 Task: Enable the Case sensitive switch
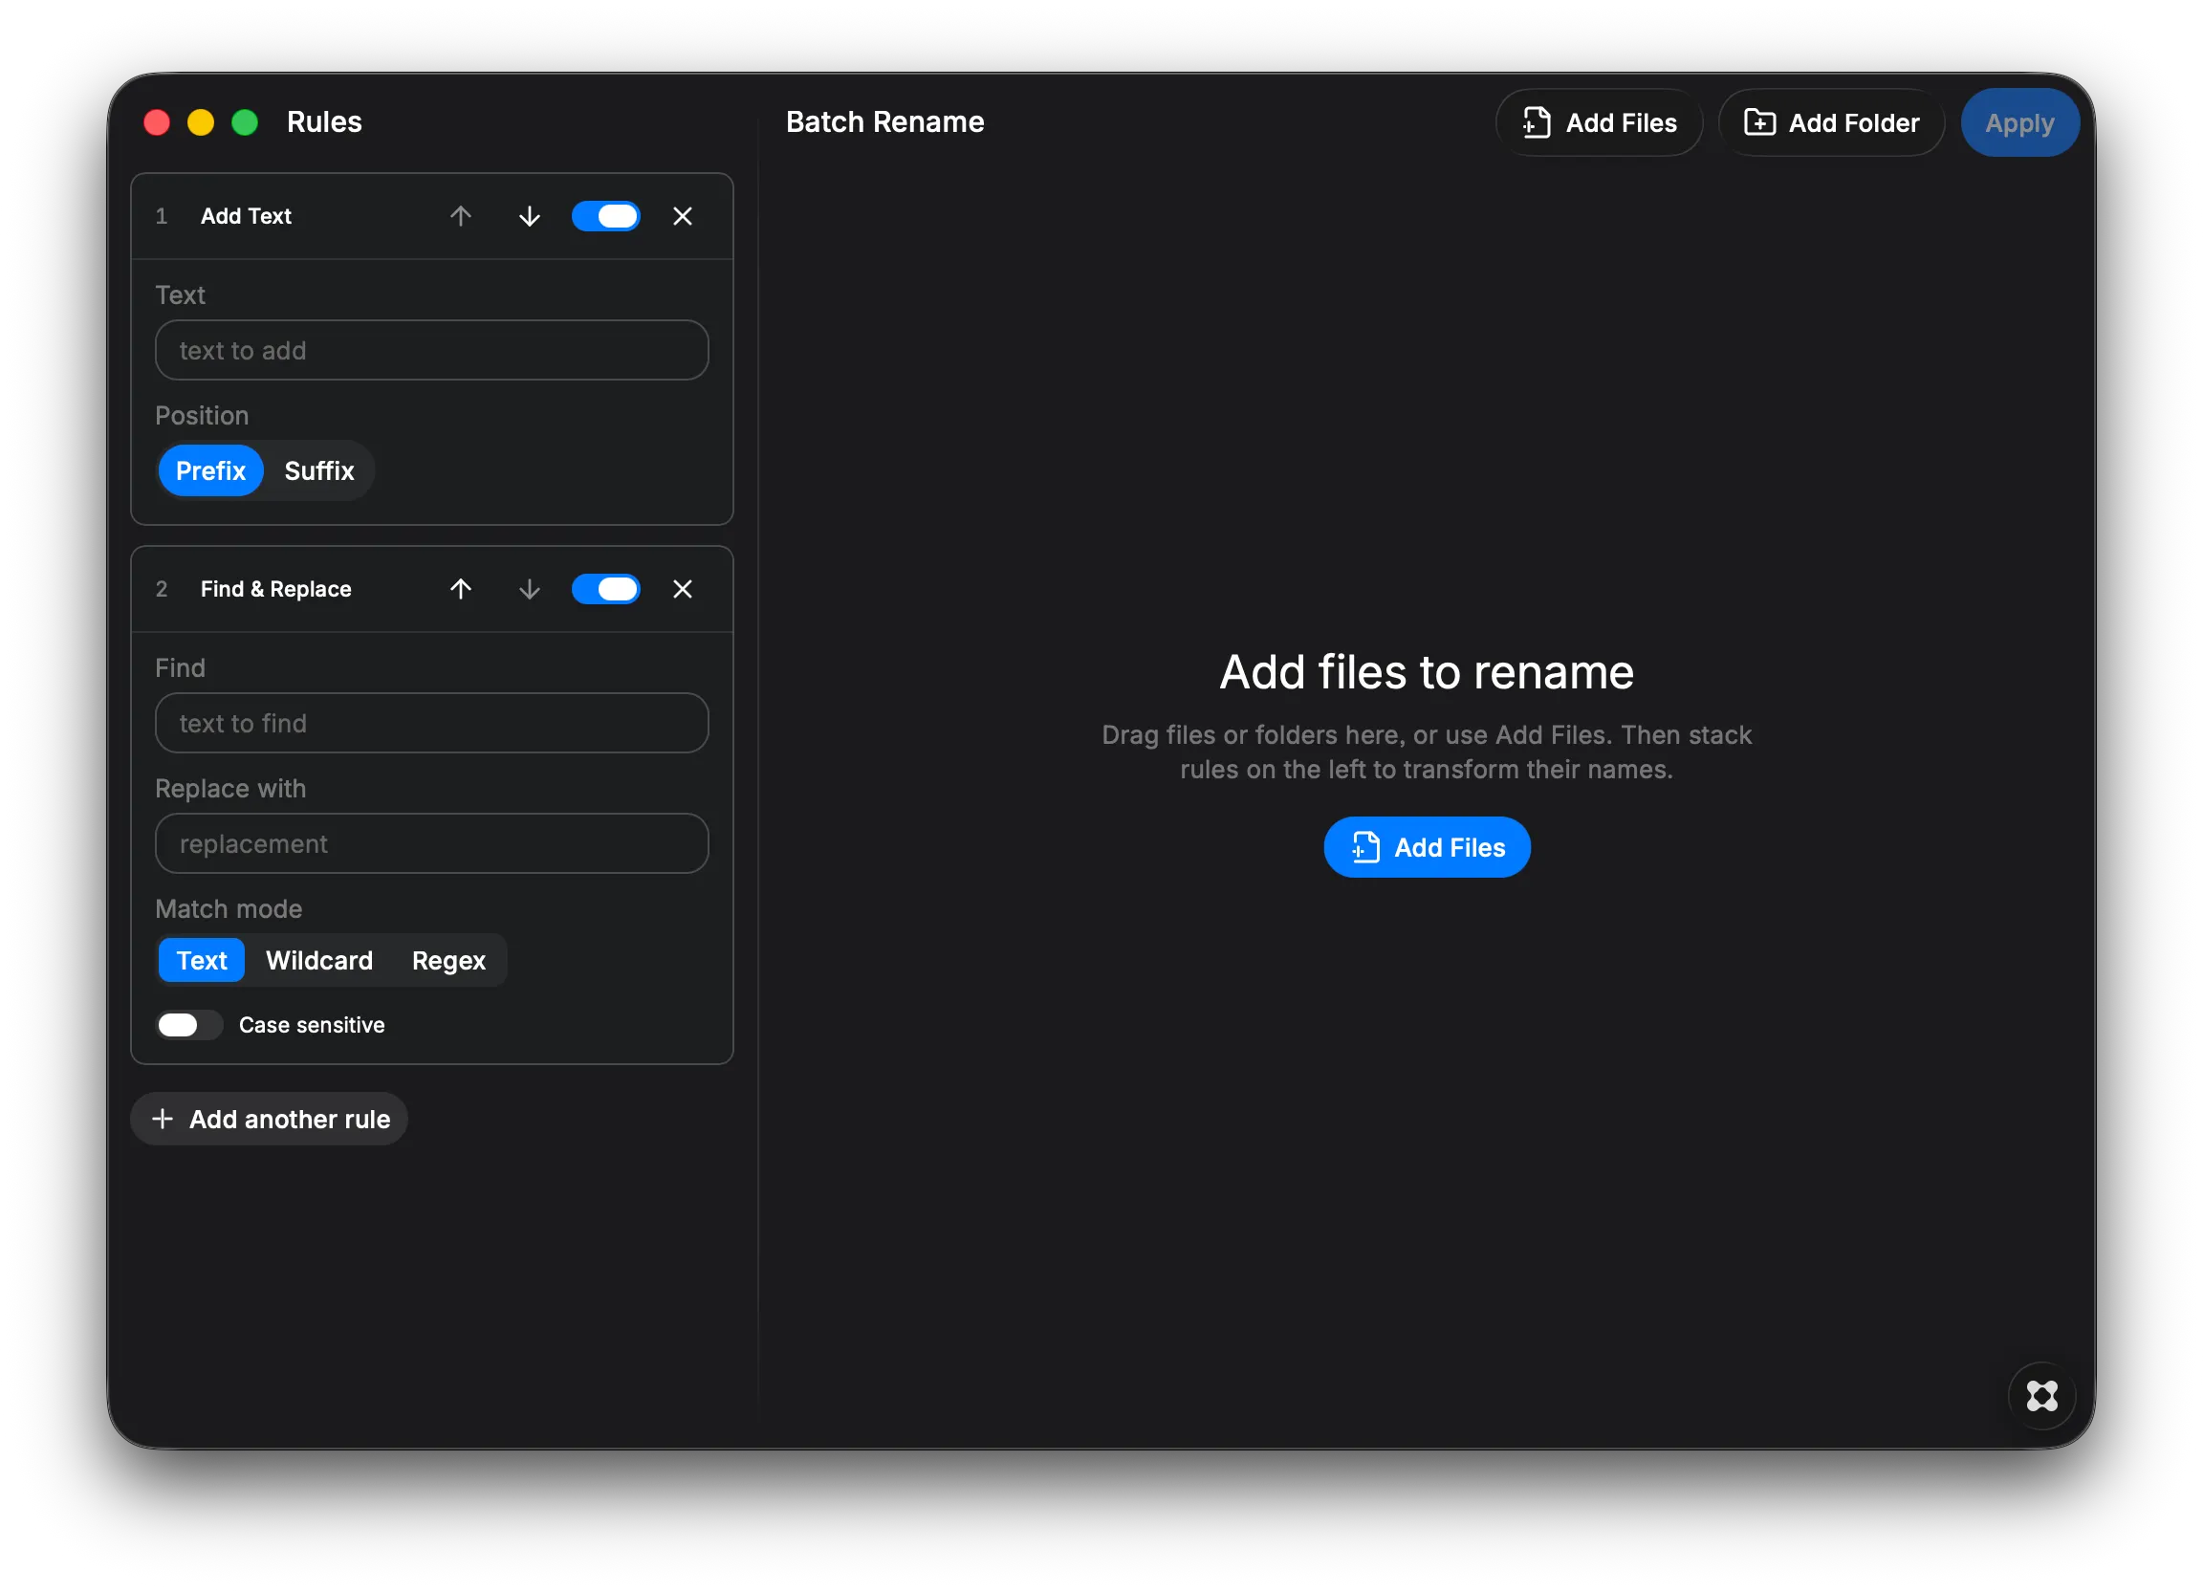tap(189, 1025)
